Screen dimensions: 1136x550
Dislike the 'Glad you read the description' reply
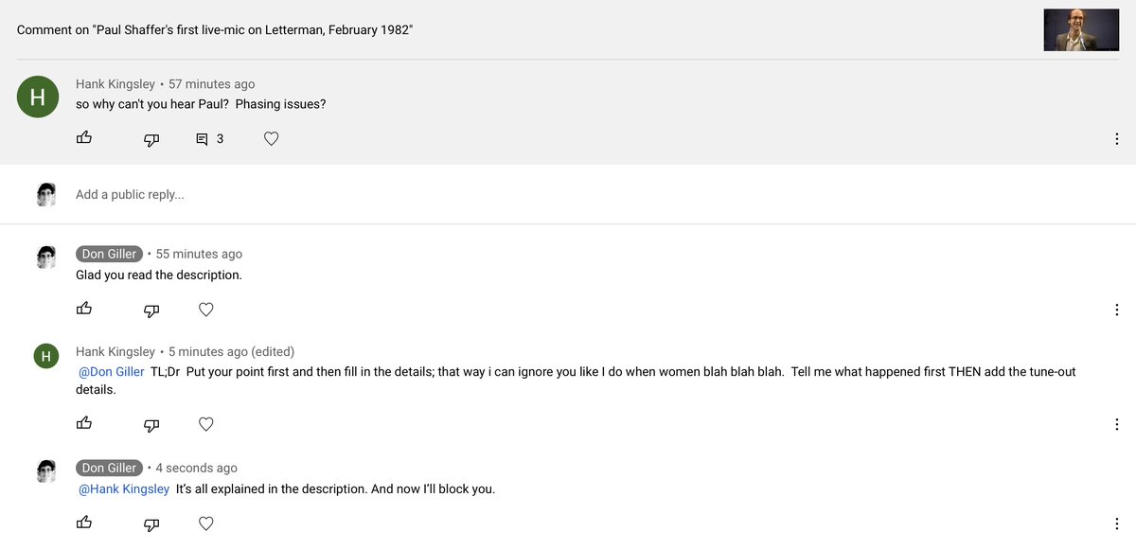[x=151, y=310]
